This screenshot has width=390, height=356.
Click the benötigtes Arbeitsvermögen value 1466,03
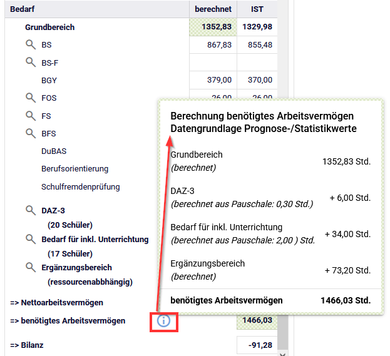click(x=257, y=321)
